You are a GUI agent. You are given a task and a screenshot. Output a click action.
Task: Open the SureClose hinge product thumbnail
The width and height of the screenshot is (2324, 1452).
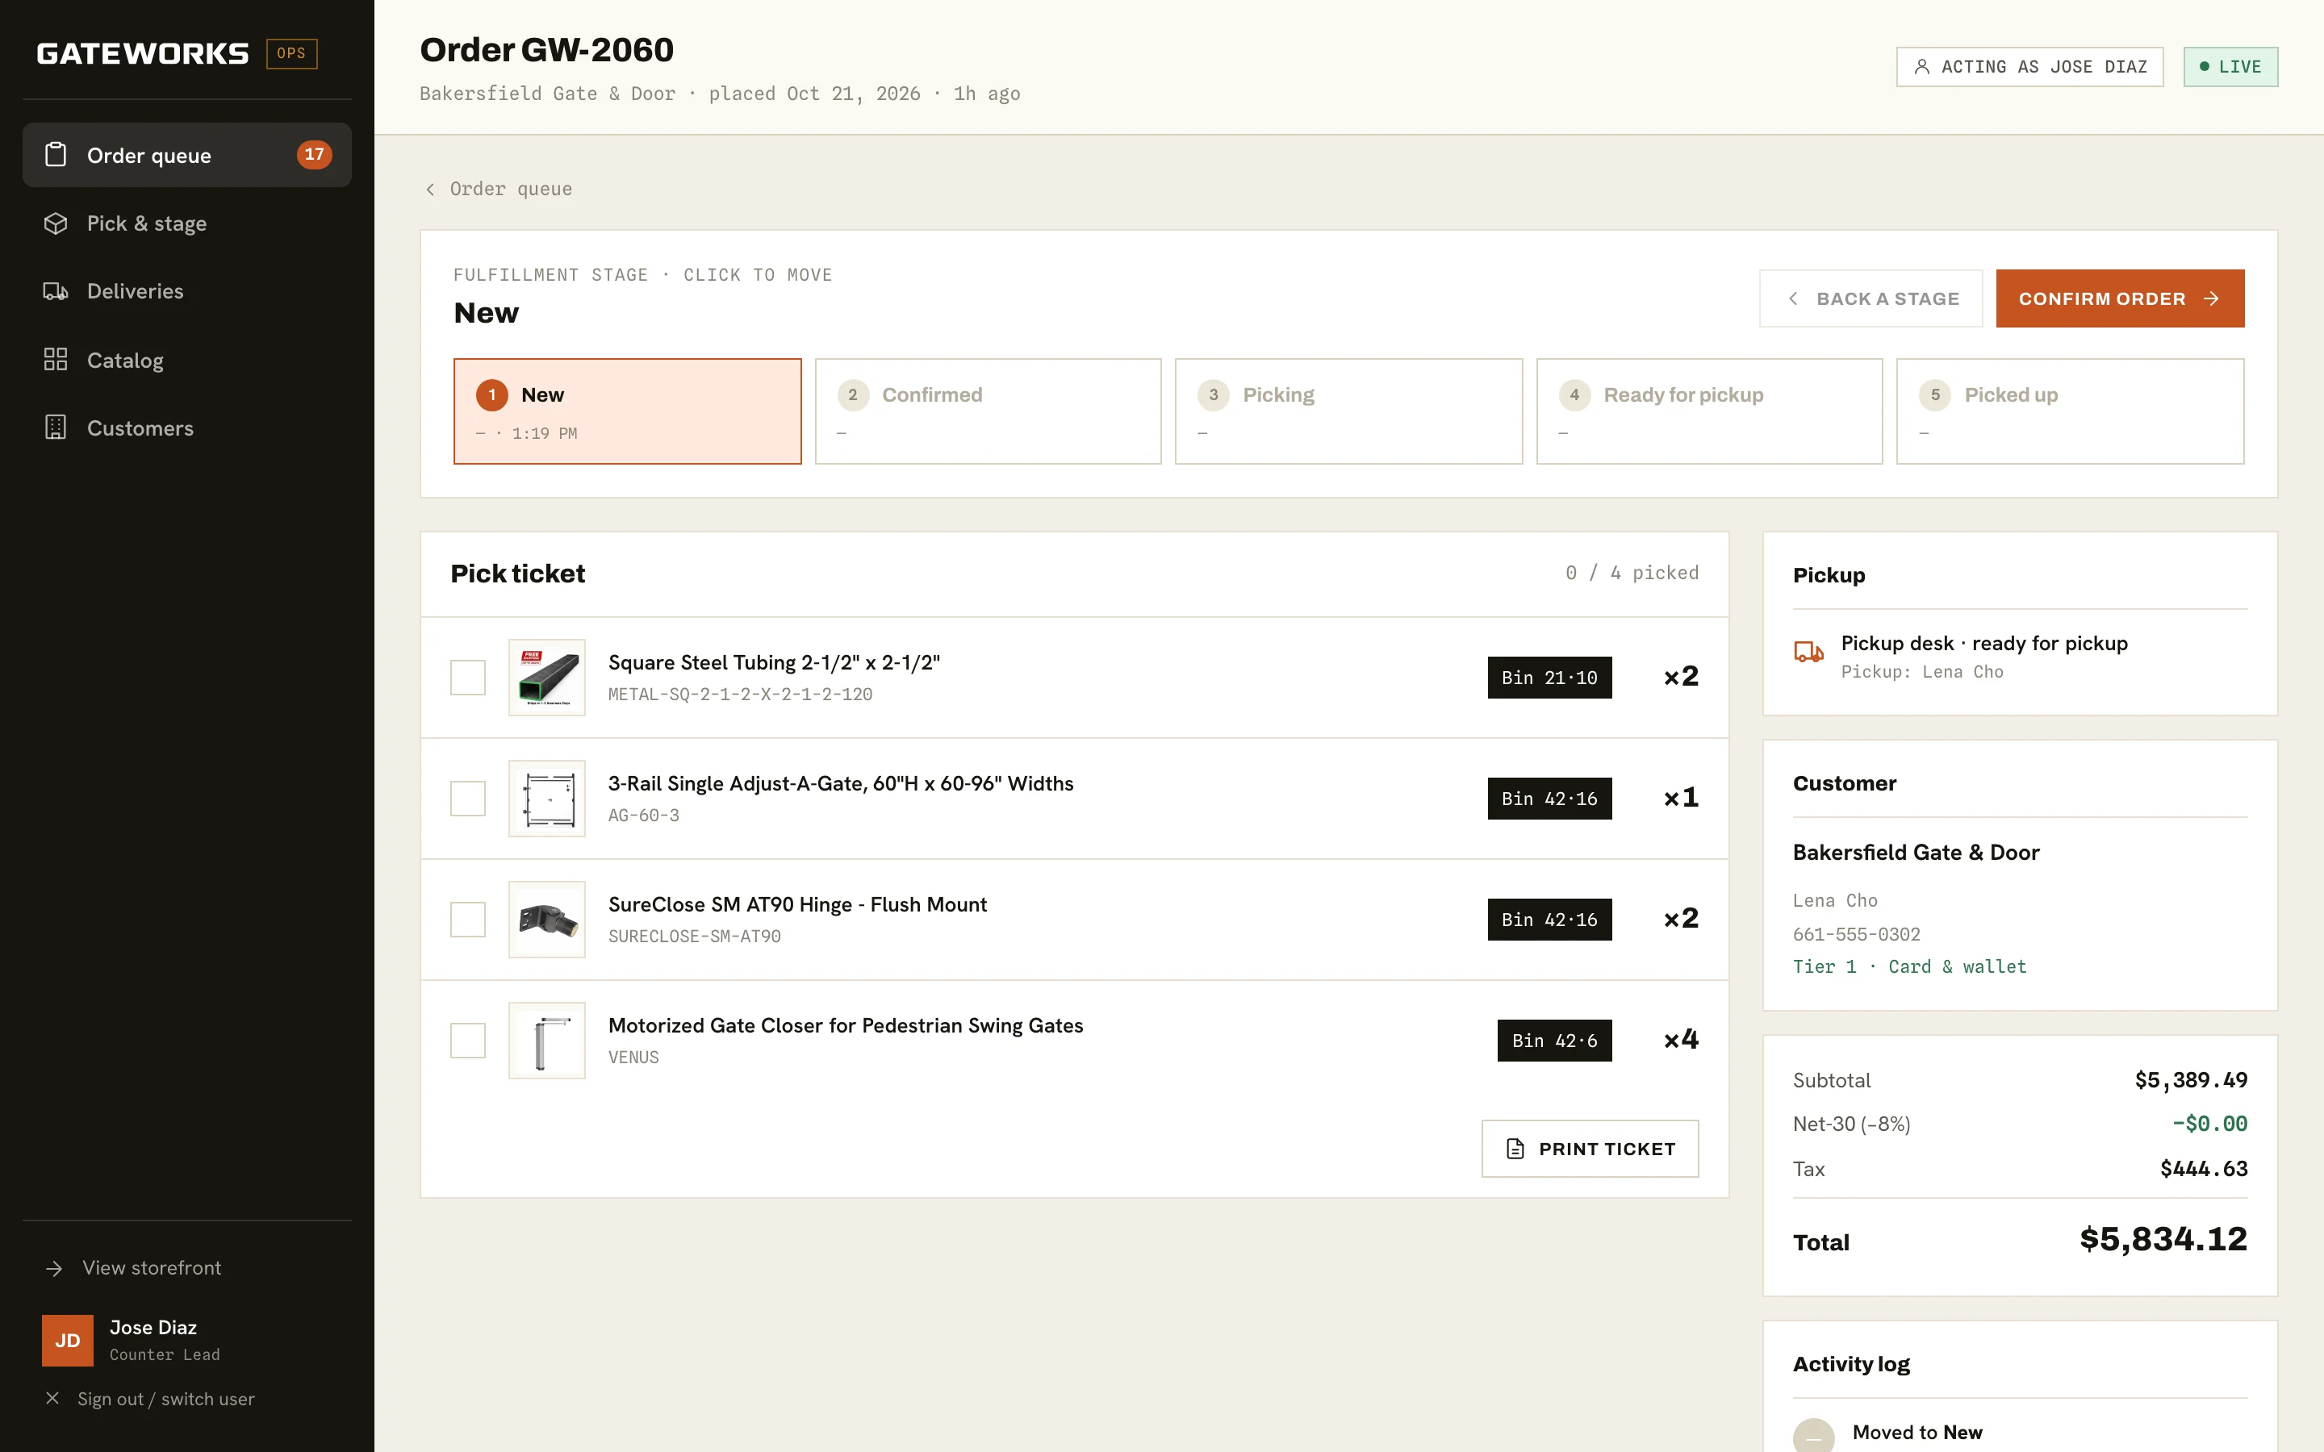coord(546,919)
